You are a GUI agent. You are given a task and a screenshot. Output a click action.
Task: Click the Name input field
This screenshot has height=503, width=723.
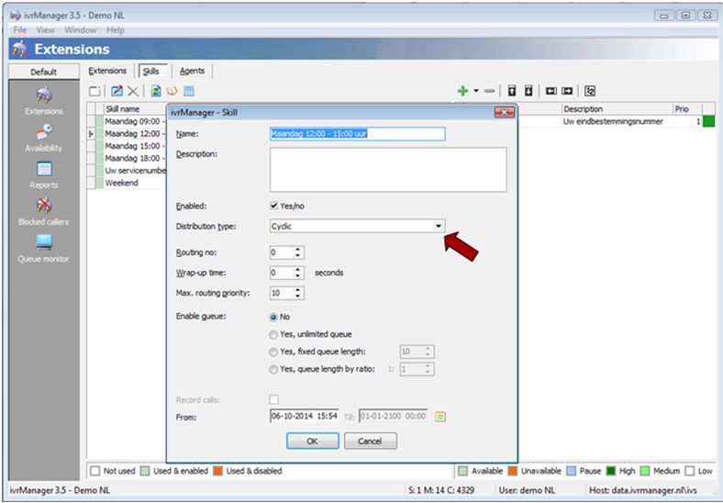point(357,134)
